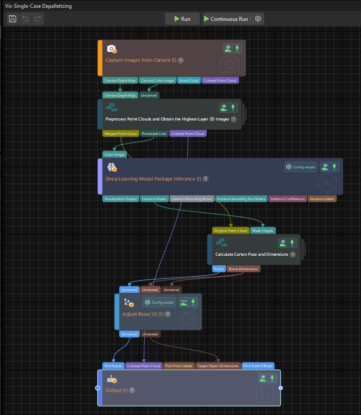Open help for Deep Learning Model Package Inference
Viewport: 361px width, 415px height.
click(205, 179)
